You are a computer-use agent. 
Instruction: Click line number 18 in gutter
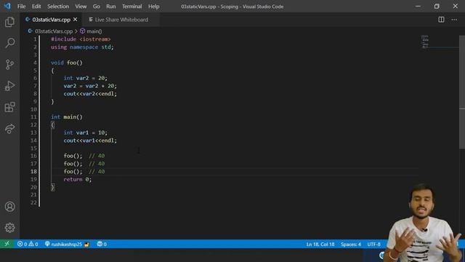[34, 172]
